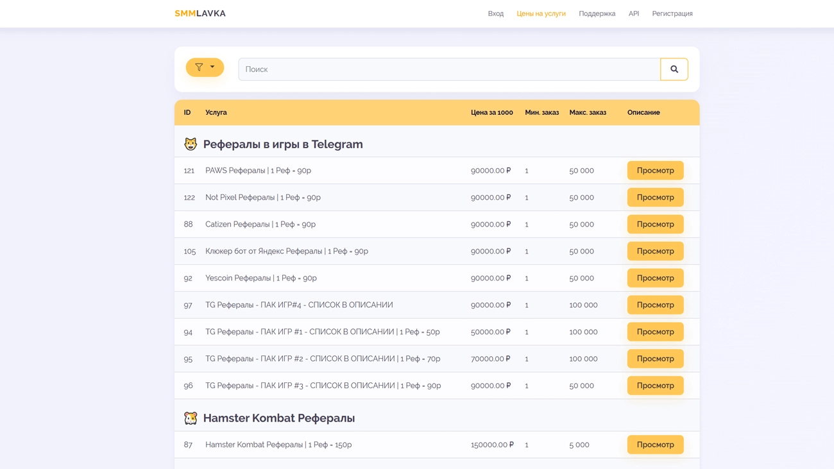Image resolution: width=834 pixels, height=469 pixels.
Task: Open Просмотр for Catizen Рефералы
Action: click(x=655, y=225)
